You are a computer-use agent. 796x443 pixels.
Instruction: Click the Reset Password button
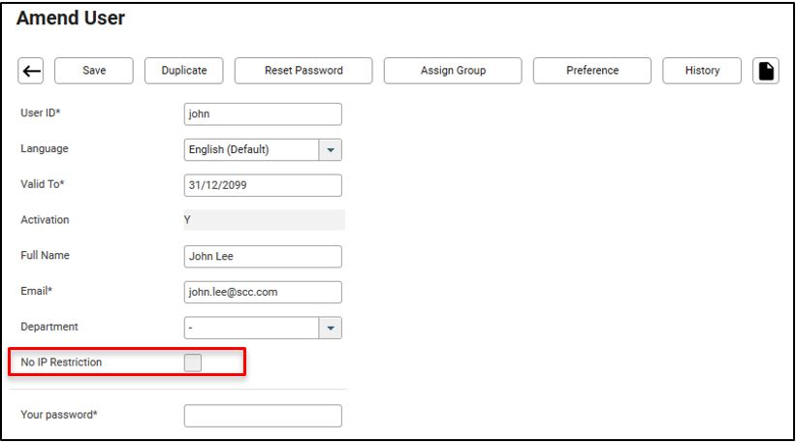coord(303,71)
